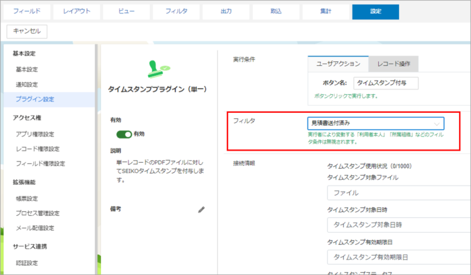This screenshot has height=275, width=471.
Task: Select the ユーザアクション tab
Action: point(338,64)
